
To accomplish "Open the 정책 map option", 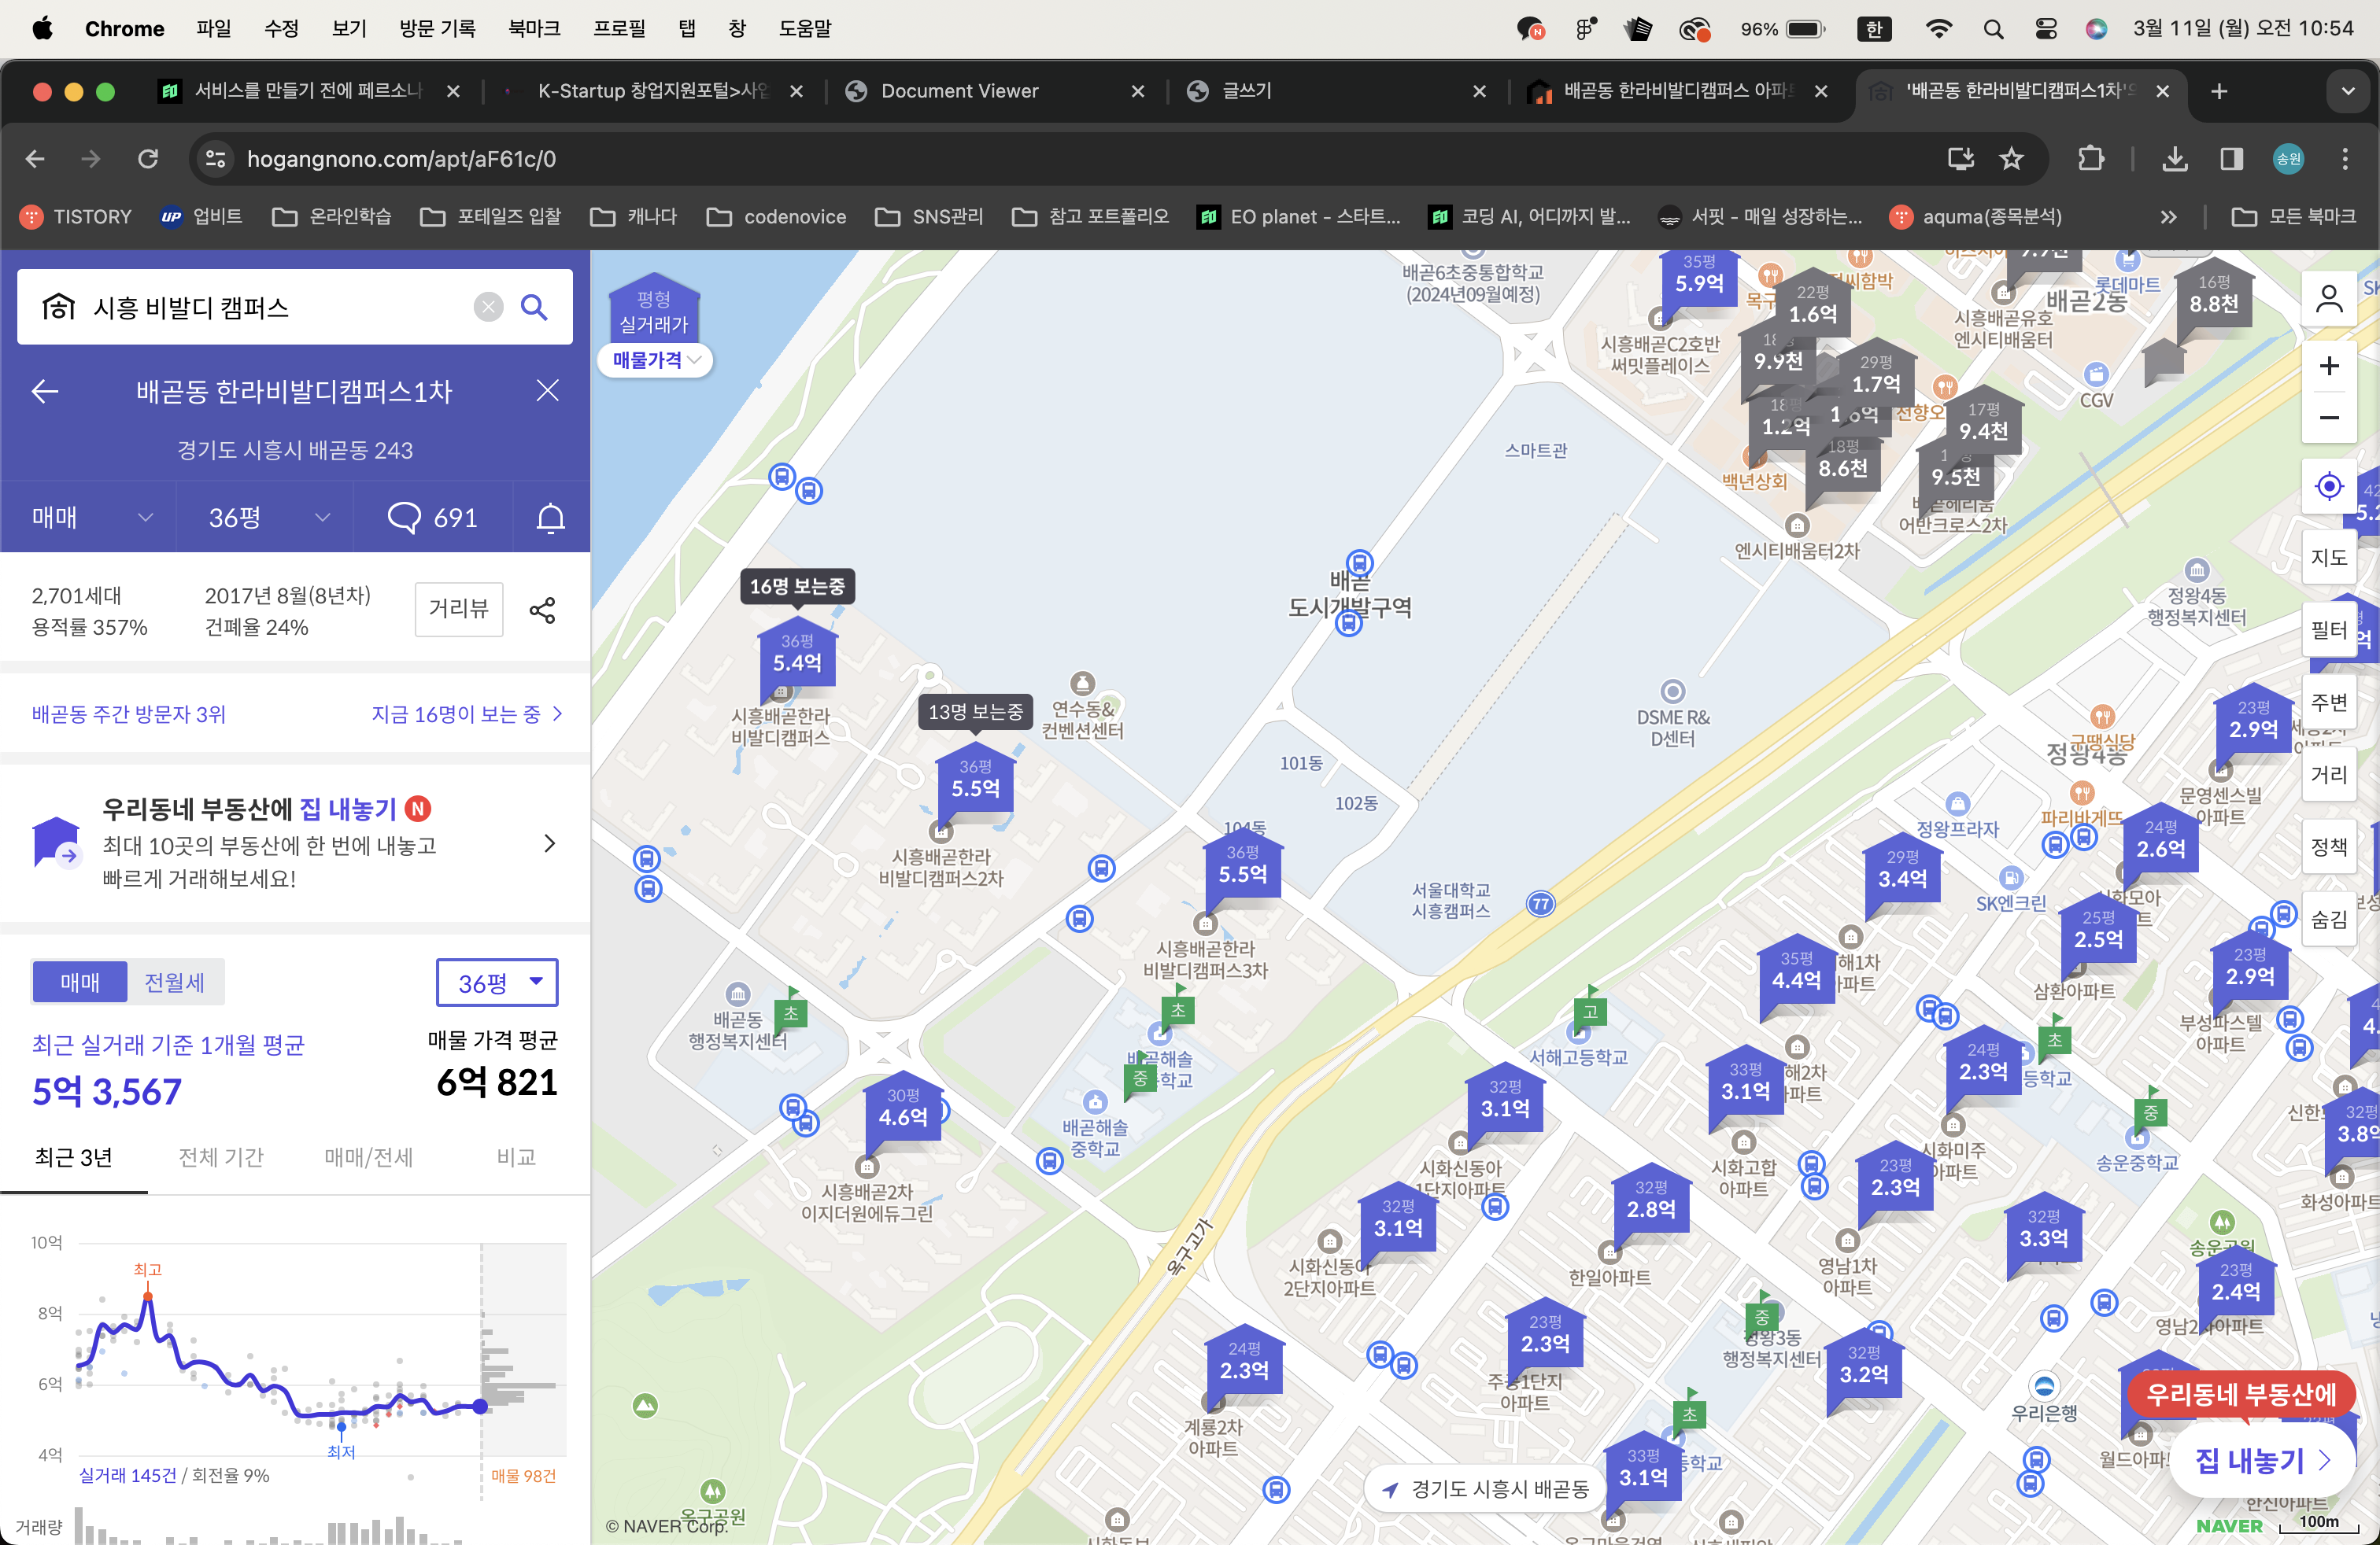I will point(2329,847).
